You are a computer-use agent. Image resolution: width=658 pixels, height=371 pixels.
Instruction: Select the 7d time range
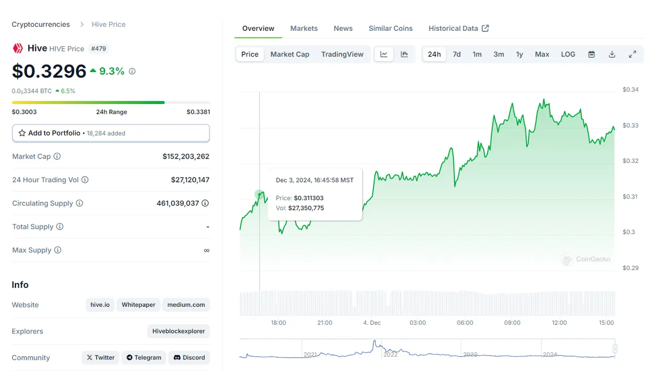pos(456,54)
